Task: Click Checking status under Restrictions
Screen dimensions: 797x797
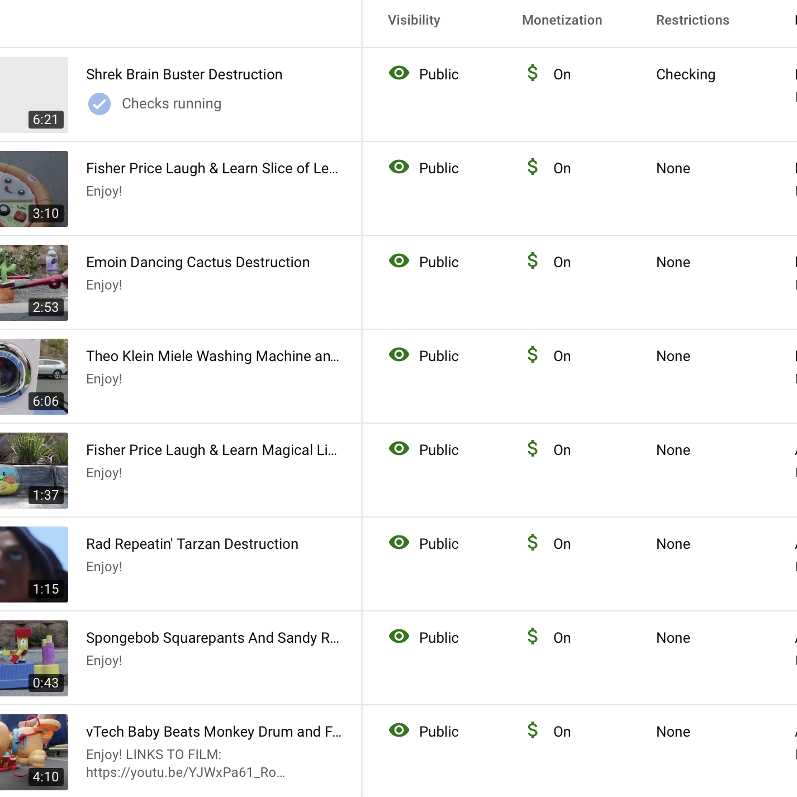Action: pos(686,74)
